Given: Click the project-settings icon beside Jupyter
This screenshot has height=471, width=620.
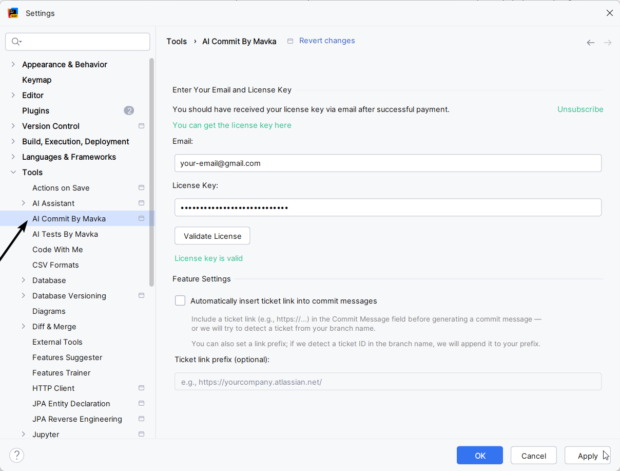Looking at the screenshot, I should point(141,434).
